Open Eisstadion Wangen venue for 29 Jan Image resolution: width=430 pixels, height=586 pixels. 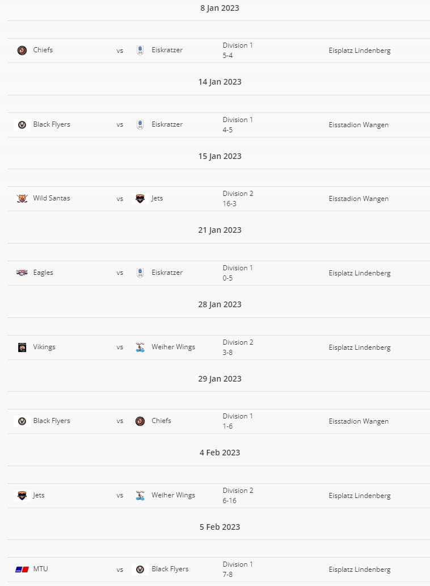[359, 421]
